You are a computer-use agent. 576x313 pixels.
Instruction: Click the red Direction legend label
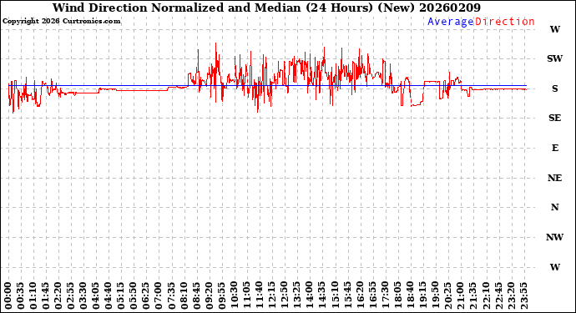click(x=505, y=22)
